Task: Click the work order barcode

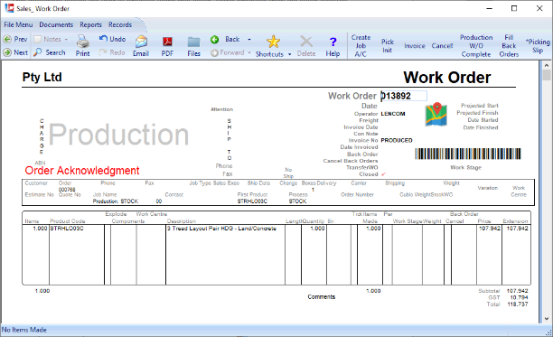Action: point(468,154)
